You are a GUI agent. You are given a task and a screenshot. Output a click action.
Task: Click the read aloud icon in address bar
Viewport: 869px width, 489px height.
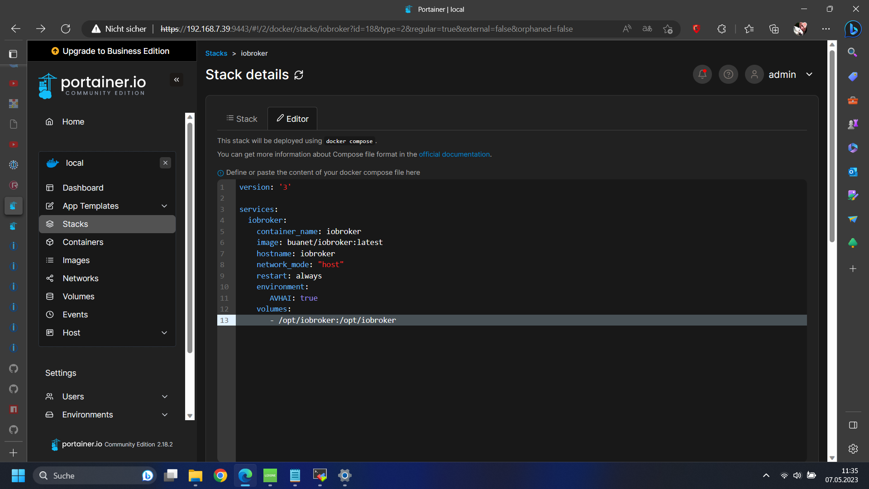627,29
